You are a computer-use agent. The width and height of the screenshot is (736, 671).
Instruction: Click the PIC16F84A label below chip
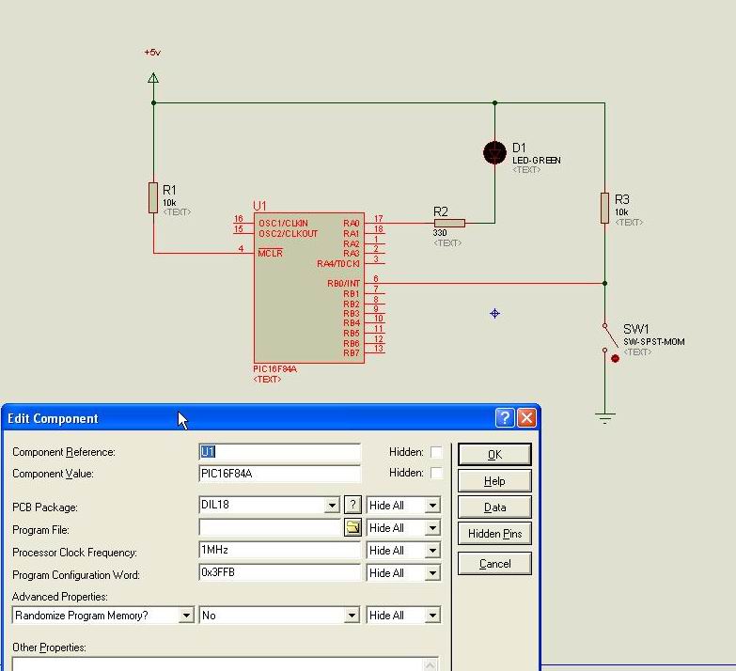tap(275, 369)
